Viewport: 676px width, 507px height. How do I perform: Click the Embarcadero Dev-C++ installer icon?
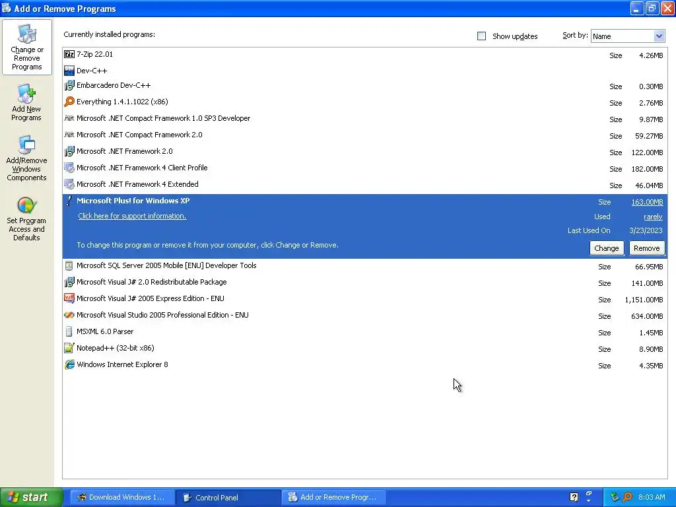point(69,85)
